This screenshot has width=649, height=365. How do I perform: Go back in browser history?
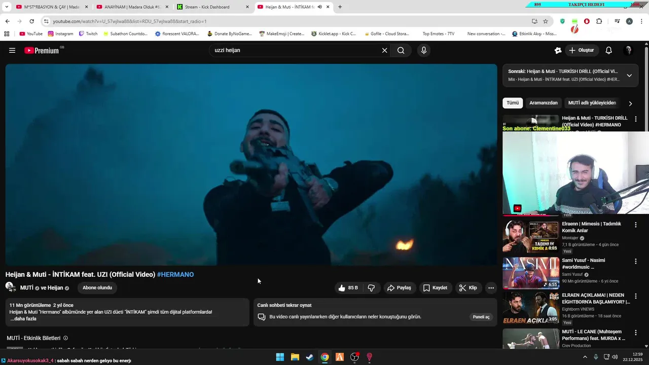coord(7,21)
